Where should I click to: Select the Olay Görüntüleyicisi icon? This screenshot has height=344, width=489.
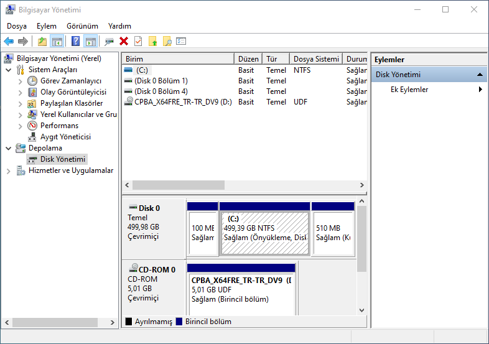(x=32, y=92)
